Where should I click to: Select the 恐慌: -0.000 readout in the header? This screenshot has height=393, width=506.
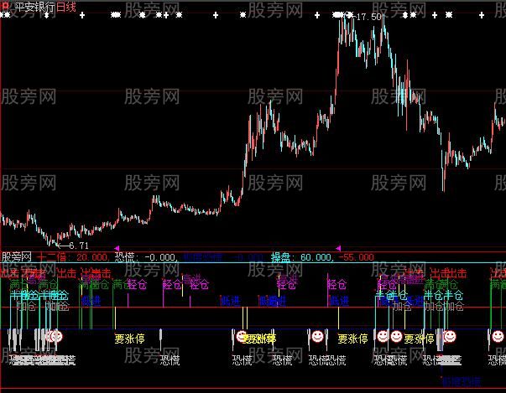tap(146, 257)
